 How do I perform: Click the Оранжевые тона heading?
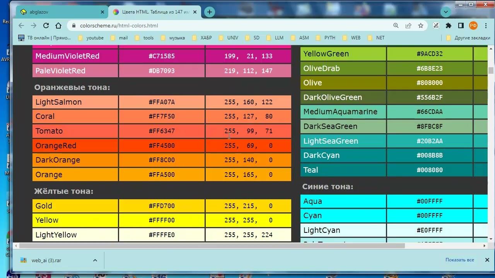click(72, 87)
